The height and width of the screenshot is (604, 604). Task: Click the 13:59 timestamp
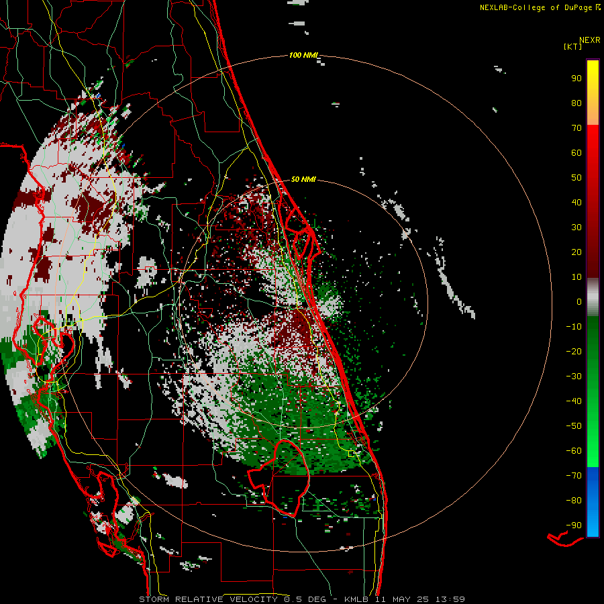coord(450,599)
